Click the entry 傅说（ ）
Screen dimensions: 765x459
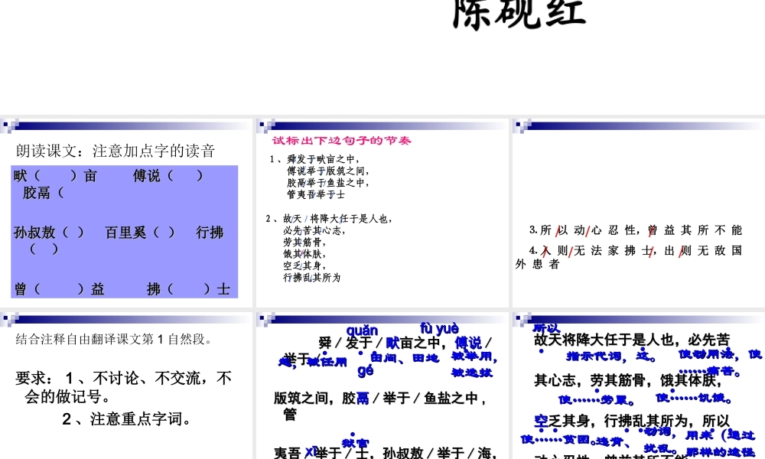[168, 176]
